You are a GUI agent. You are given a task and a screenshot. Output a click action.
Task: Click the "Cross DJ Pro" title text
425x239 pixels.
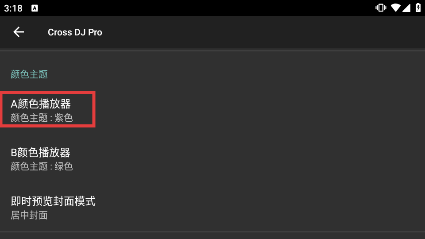pyautogui.click(x=75, y=32)
